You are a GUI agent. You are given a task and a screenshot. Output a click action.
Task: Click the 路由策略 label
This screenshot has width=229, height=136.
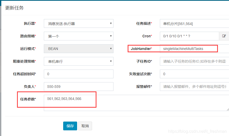tap(28, 36)
